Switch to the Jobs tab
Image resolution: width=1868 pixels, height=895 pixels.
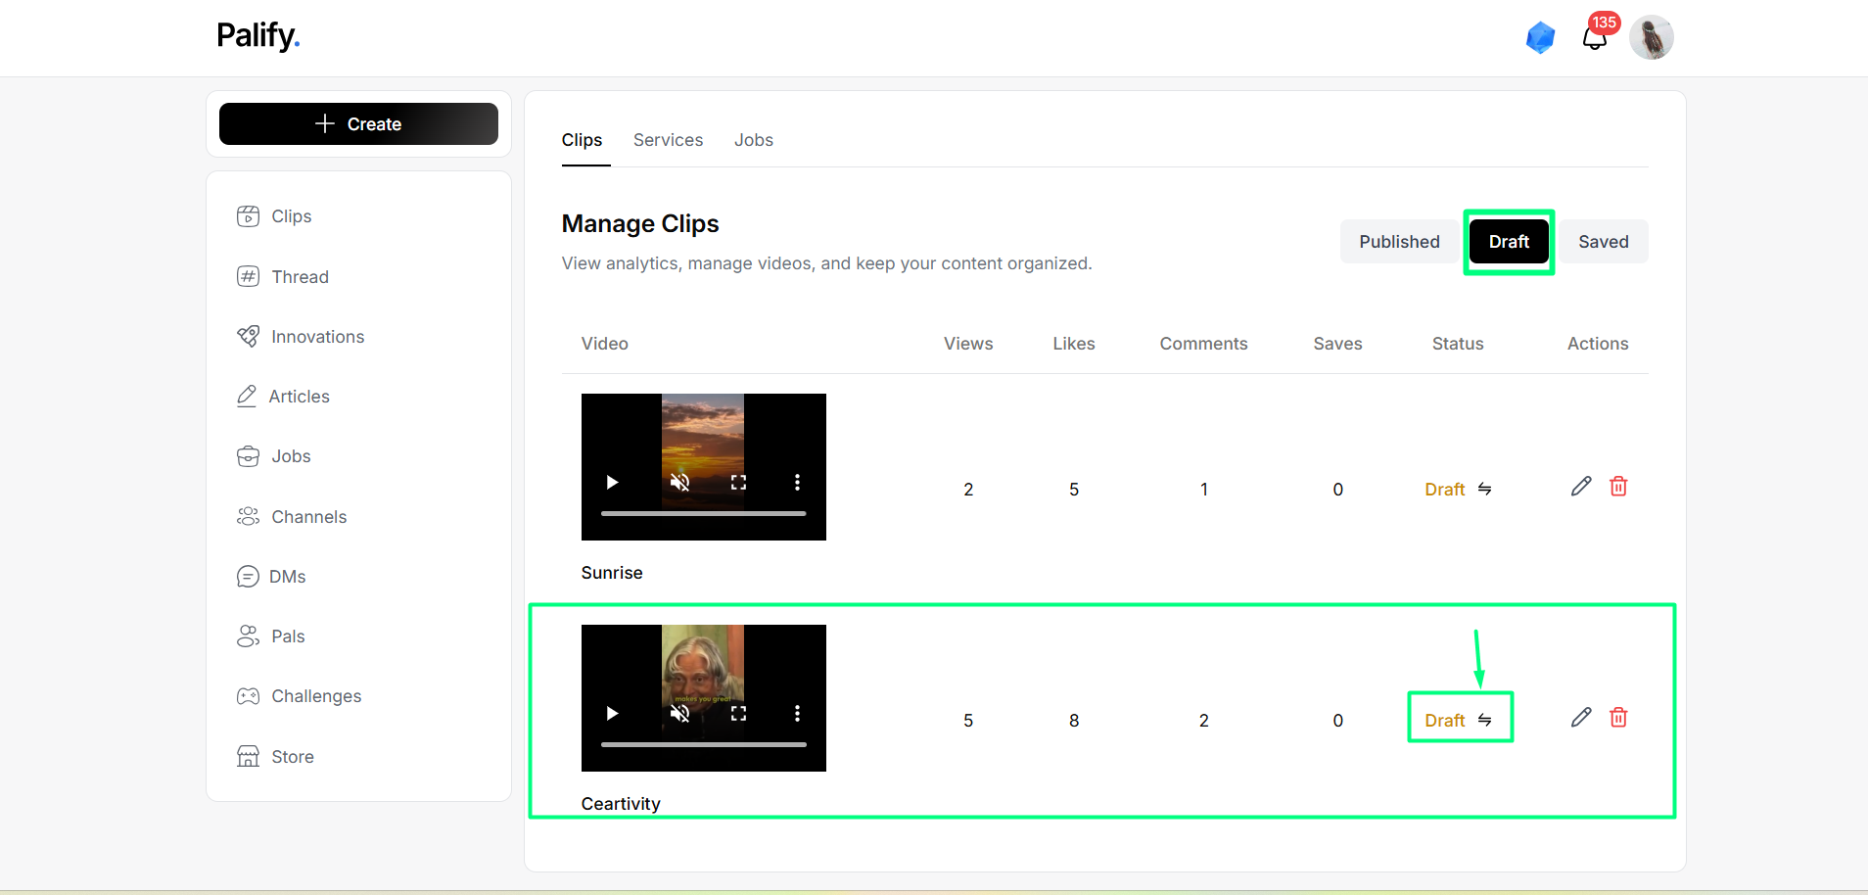click(754, 140)
